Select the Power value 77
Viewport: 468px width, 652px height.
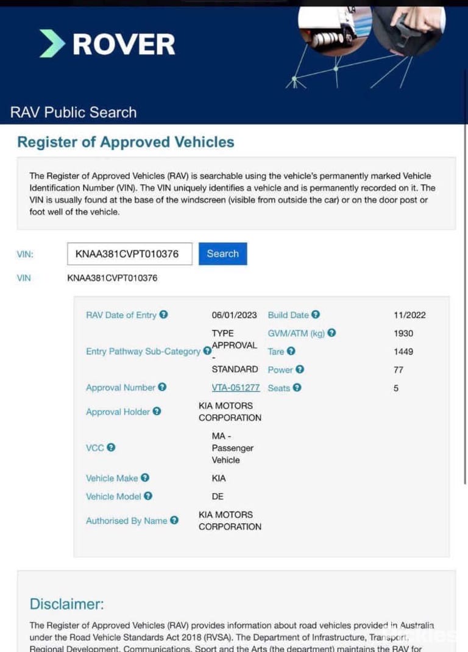(399, 370)
